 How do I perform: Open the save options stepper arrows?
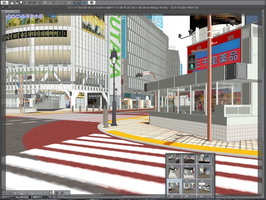(x=25, y=3)
